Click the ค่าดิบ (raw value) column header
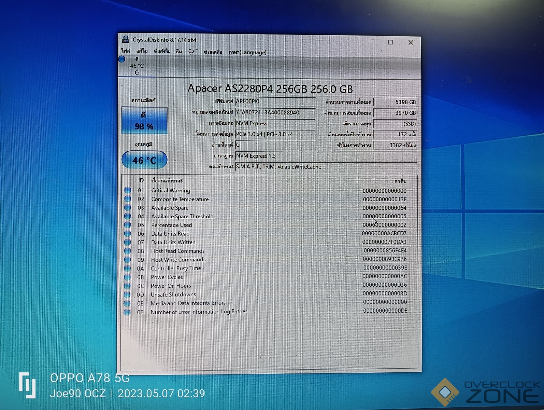 tap(400, 181)
